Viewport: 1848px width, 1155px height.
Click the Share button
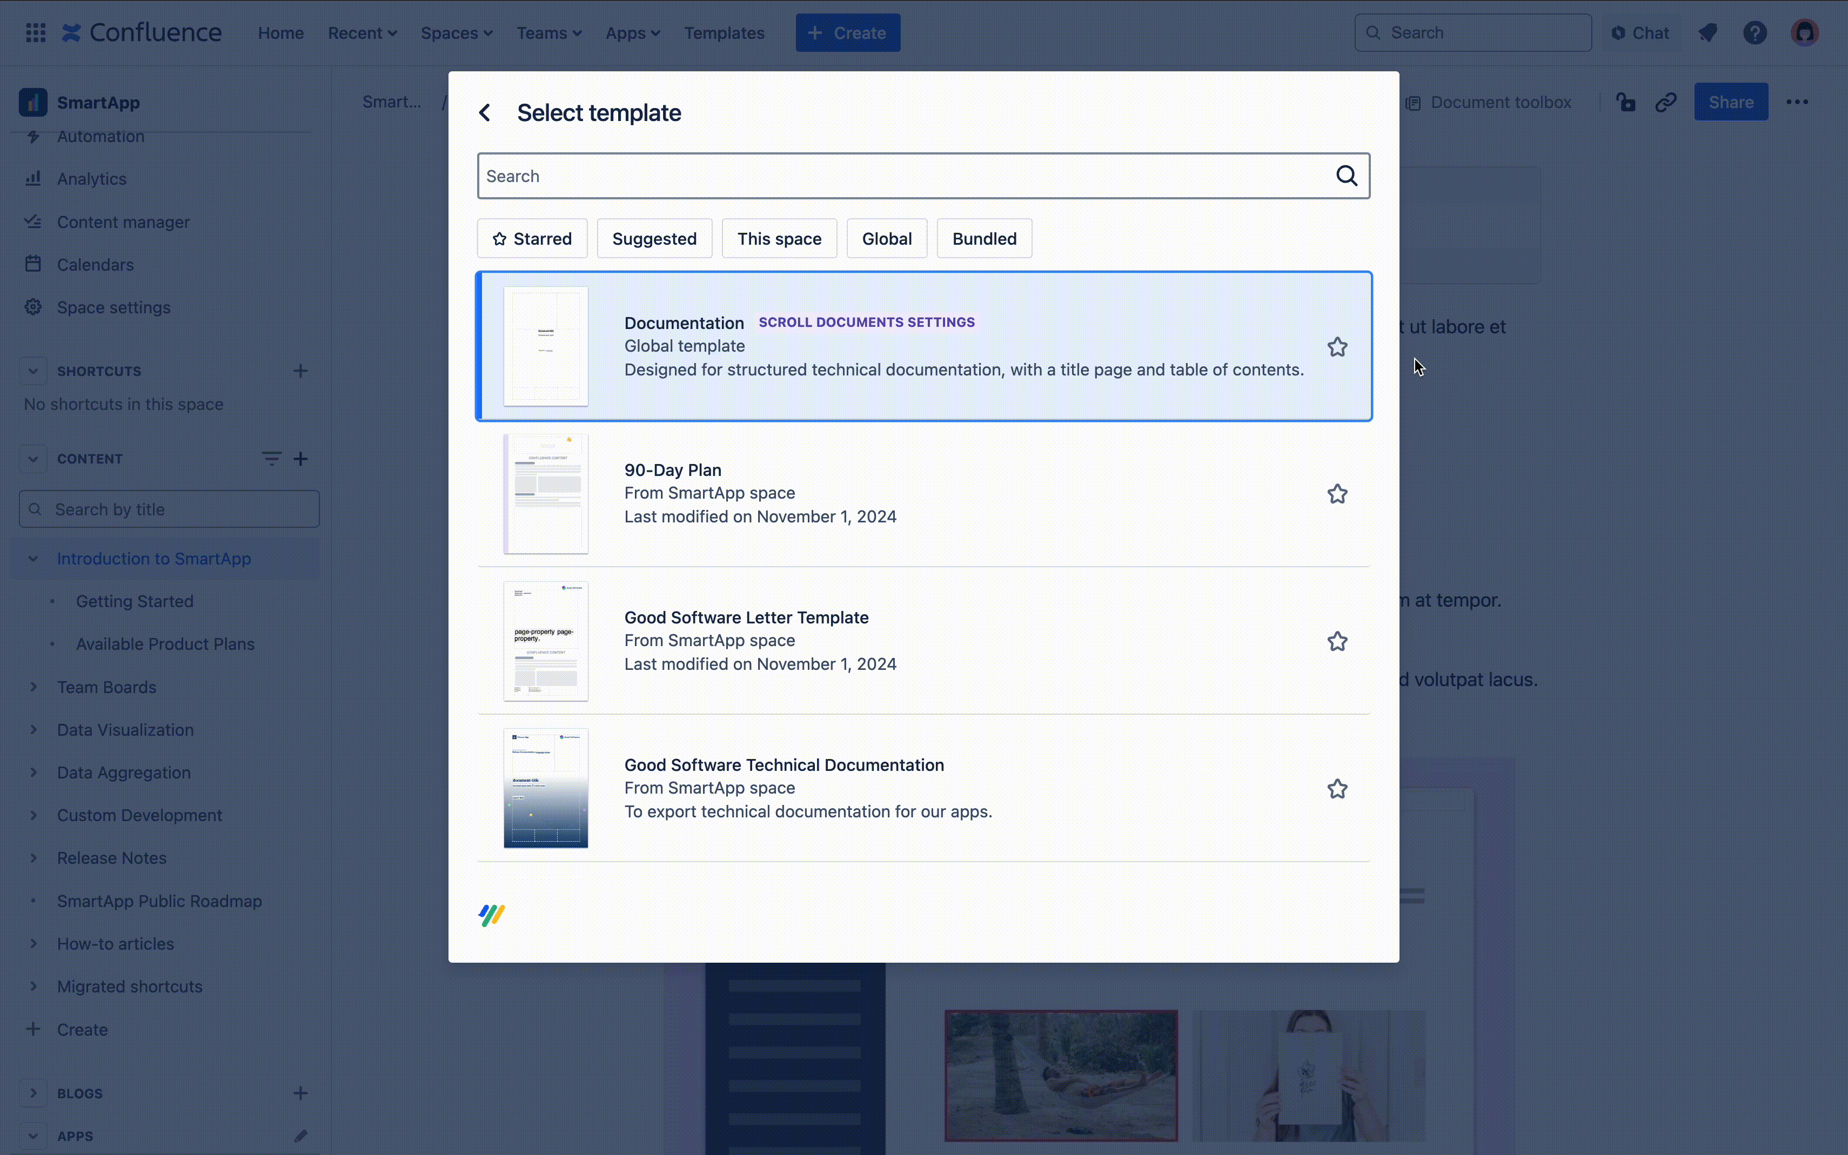pos(1730,102)
